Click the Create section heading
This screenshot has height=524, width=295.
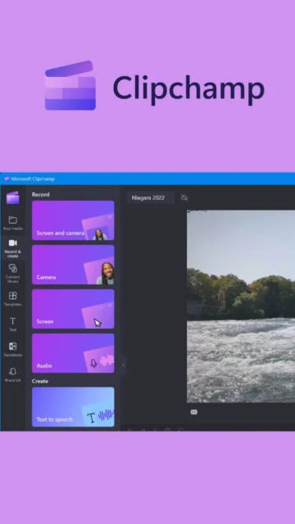40,381
